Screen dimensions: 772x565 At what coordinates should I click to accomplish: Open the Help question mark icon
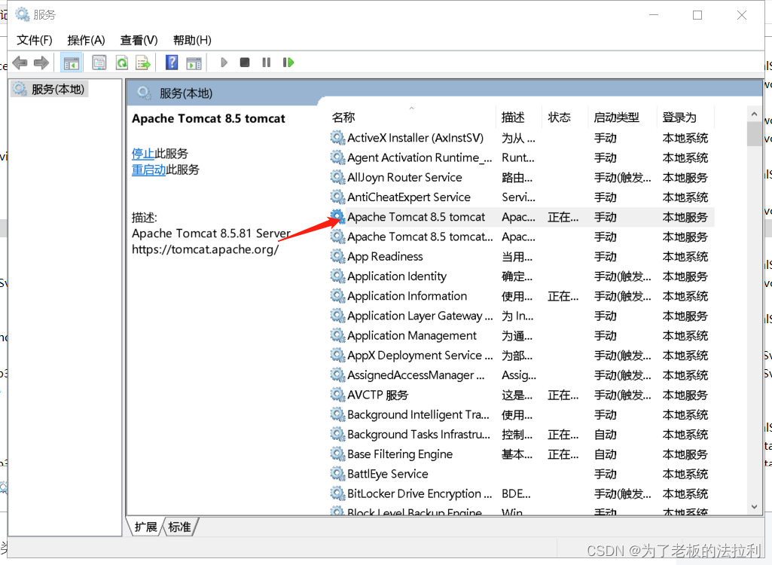pos(171,63)
